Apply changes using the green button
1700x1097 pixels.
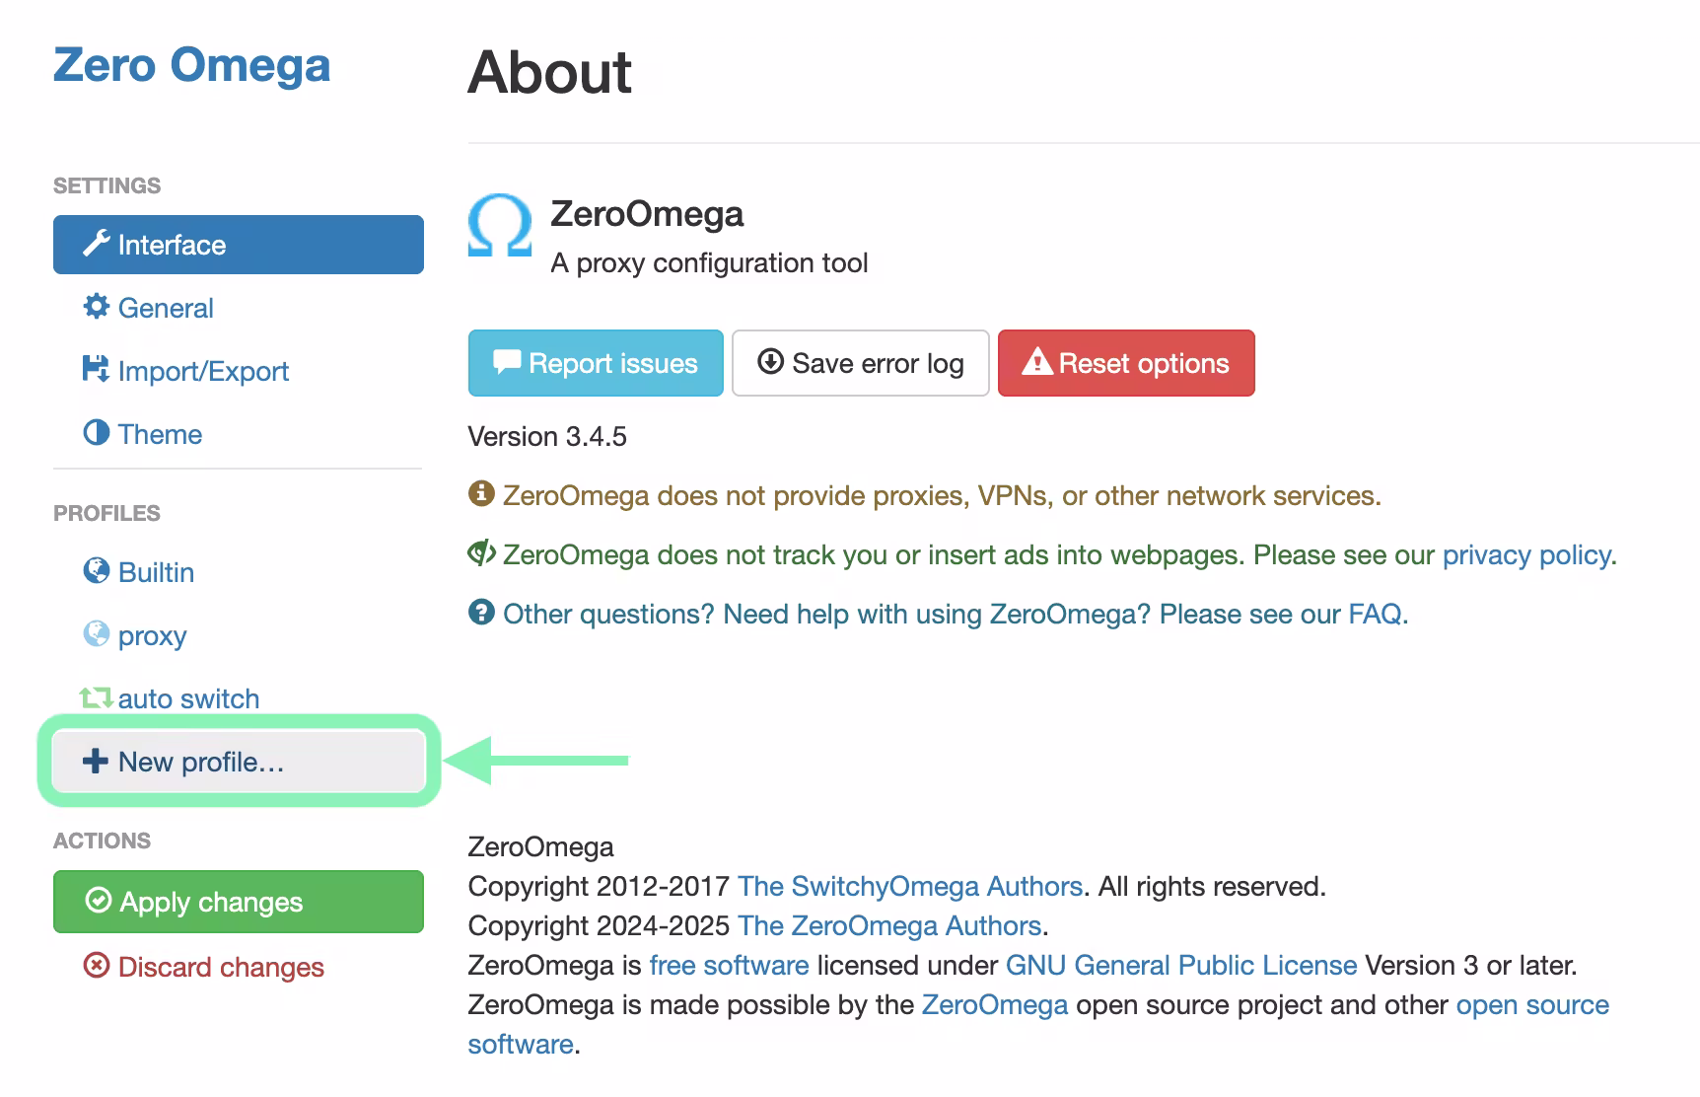tap(238, 902)
